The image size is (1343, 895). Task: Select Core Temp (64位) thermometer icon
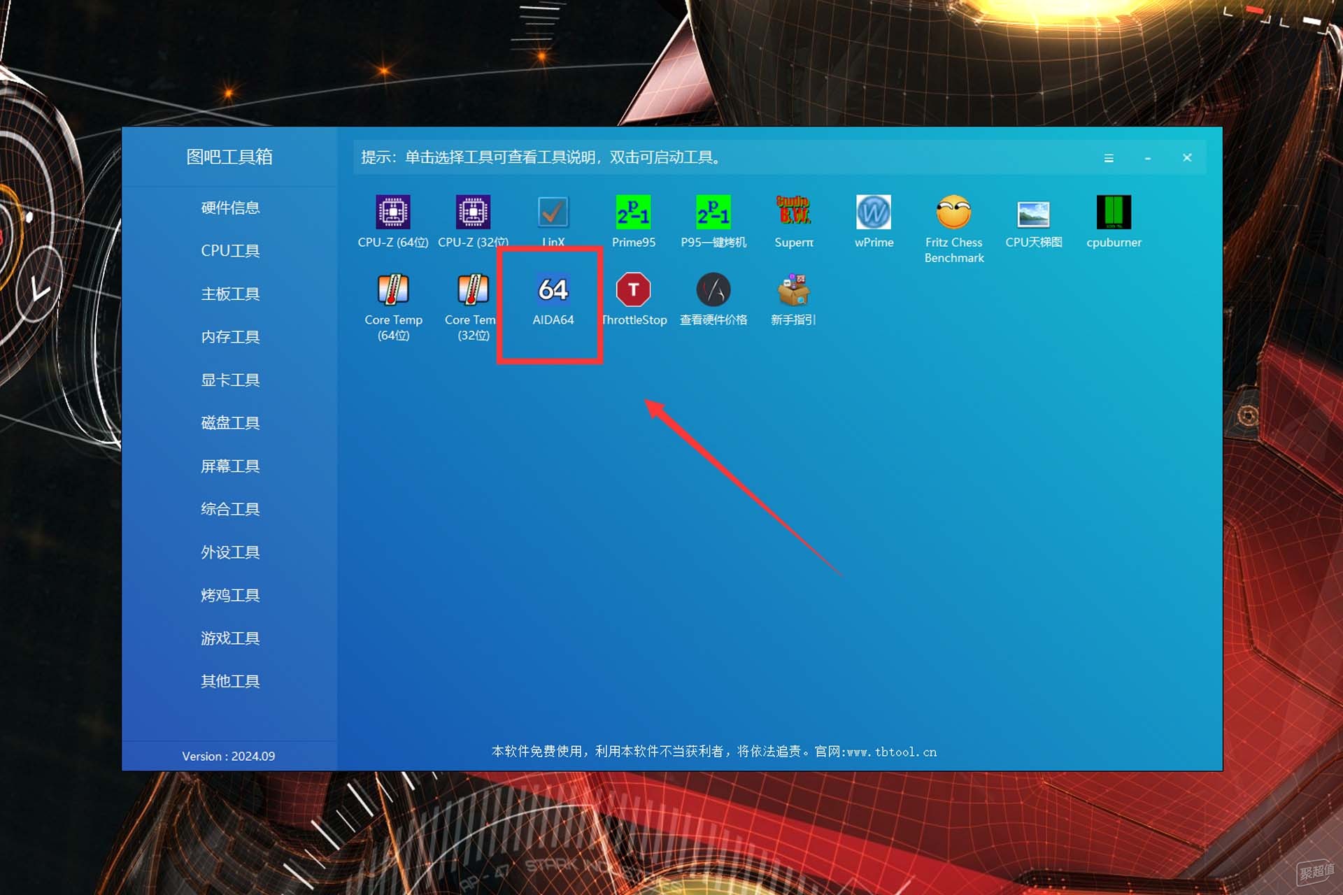coord(393,289)
